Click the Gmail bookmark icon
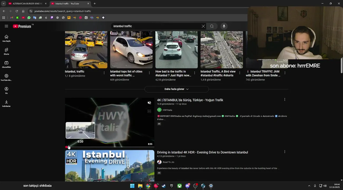Screen dimensions: 343x190 [12, 18]
